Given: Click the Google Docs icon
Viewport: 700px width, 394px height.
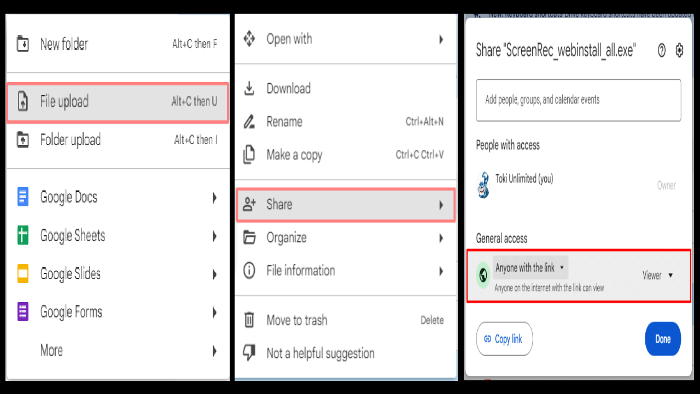Looking at the screenshot, I should (23, 197).
